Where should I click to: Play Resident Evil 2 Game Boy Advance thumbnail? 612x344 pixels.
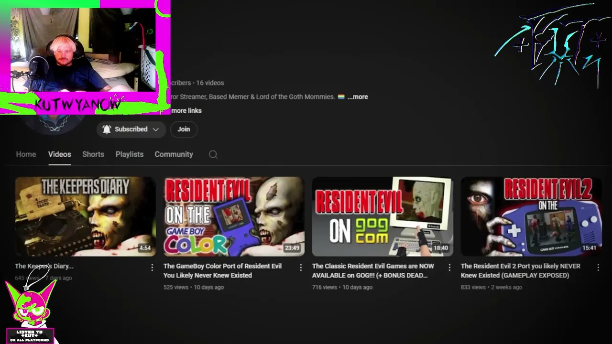point(531,216)
